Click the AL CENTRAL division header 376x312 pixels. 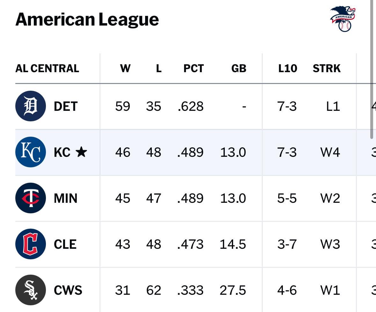47,68
